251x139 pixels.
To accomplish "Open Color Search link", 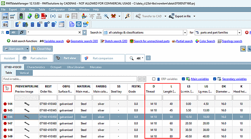I will [207, 41].
